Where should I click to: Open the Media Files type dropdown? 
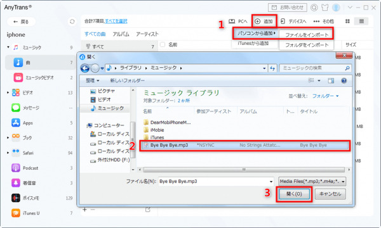[x=312, y=181]
